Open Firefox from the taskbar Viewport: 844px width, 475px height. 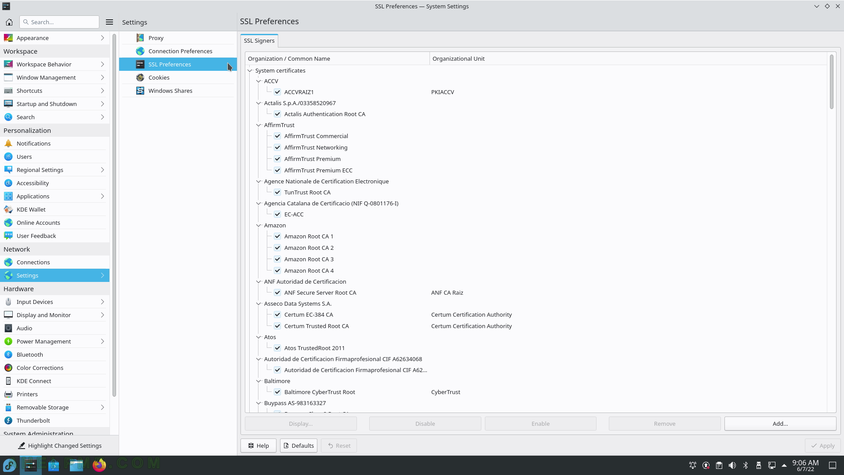[99, 465]
